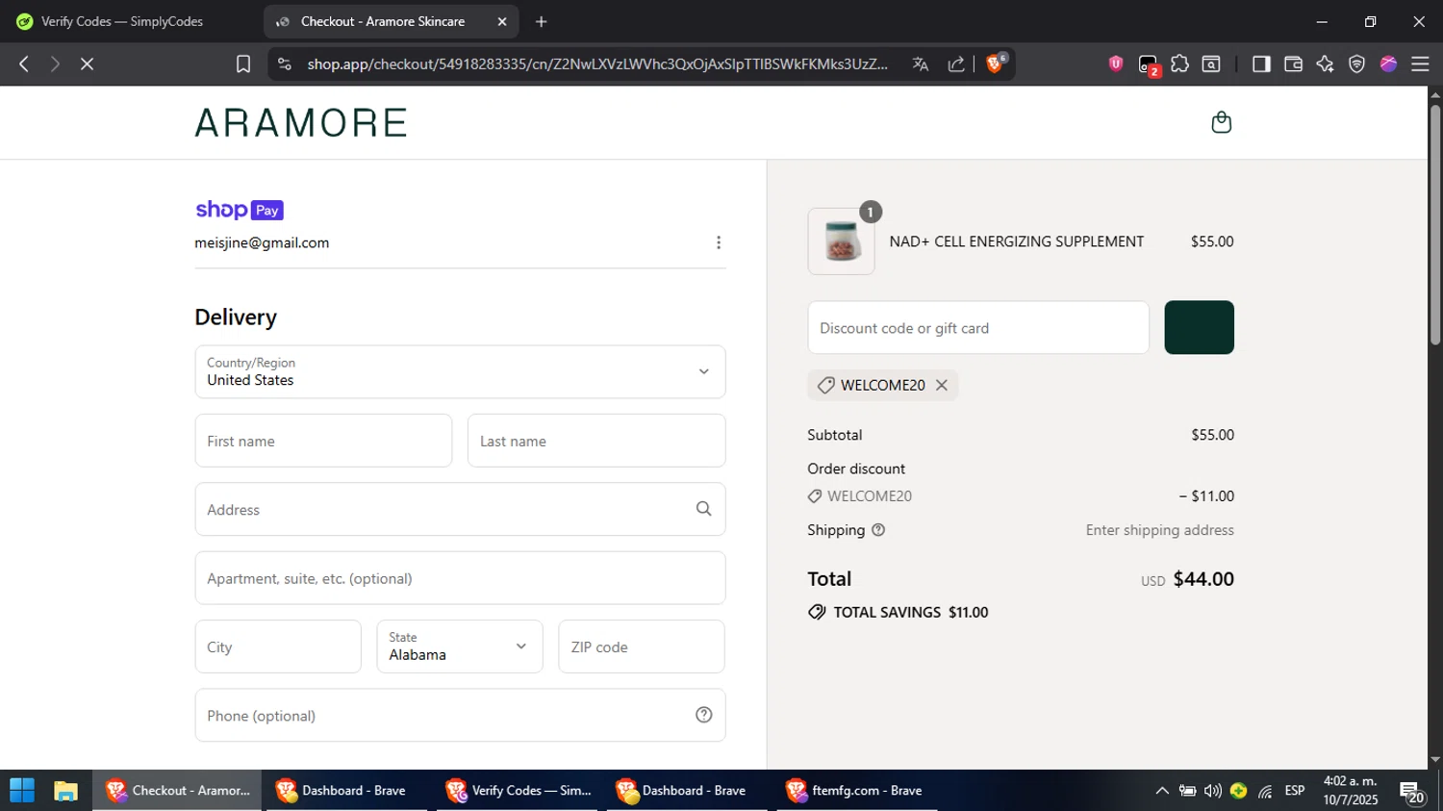Open the Windows Start menu
1443x811 pixels.
(22, 791)
